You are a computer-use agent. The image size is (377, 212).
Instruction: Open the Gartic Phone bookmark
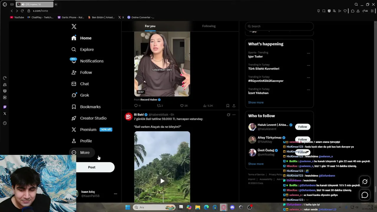(x=71, y=17)
